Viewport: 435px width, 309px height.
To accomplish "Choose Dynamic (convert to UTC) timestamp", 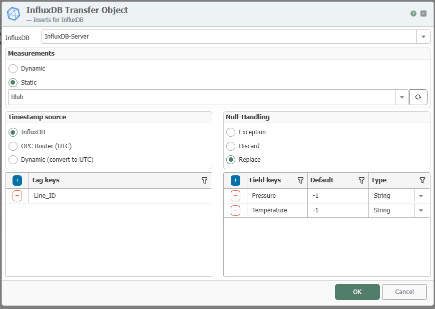I will [13, 160].
